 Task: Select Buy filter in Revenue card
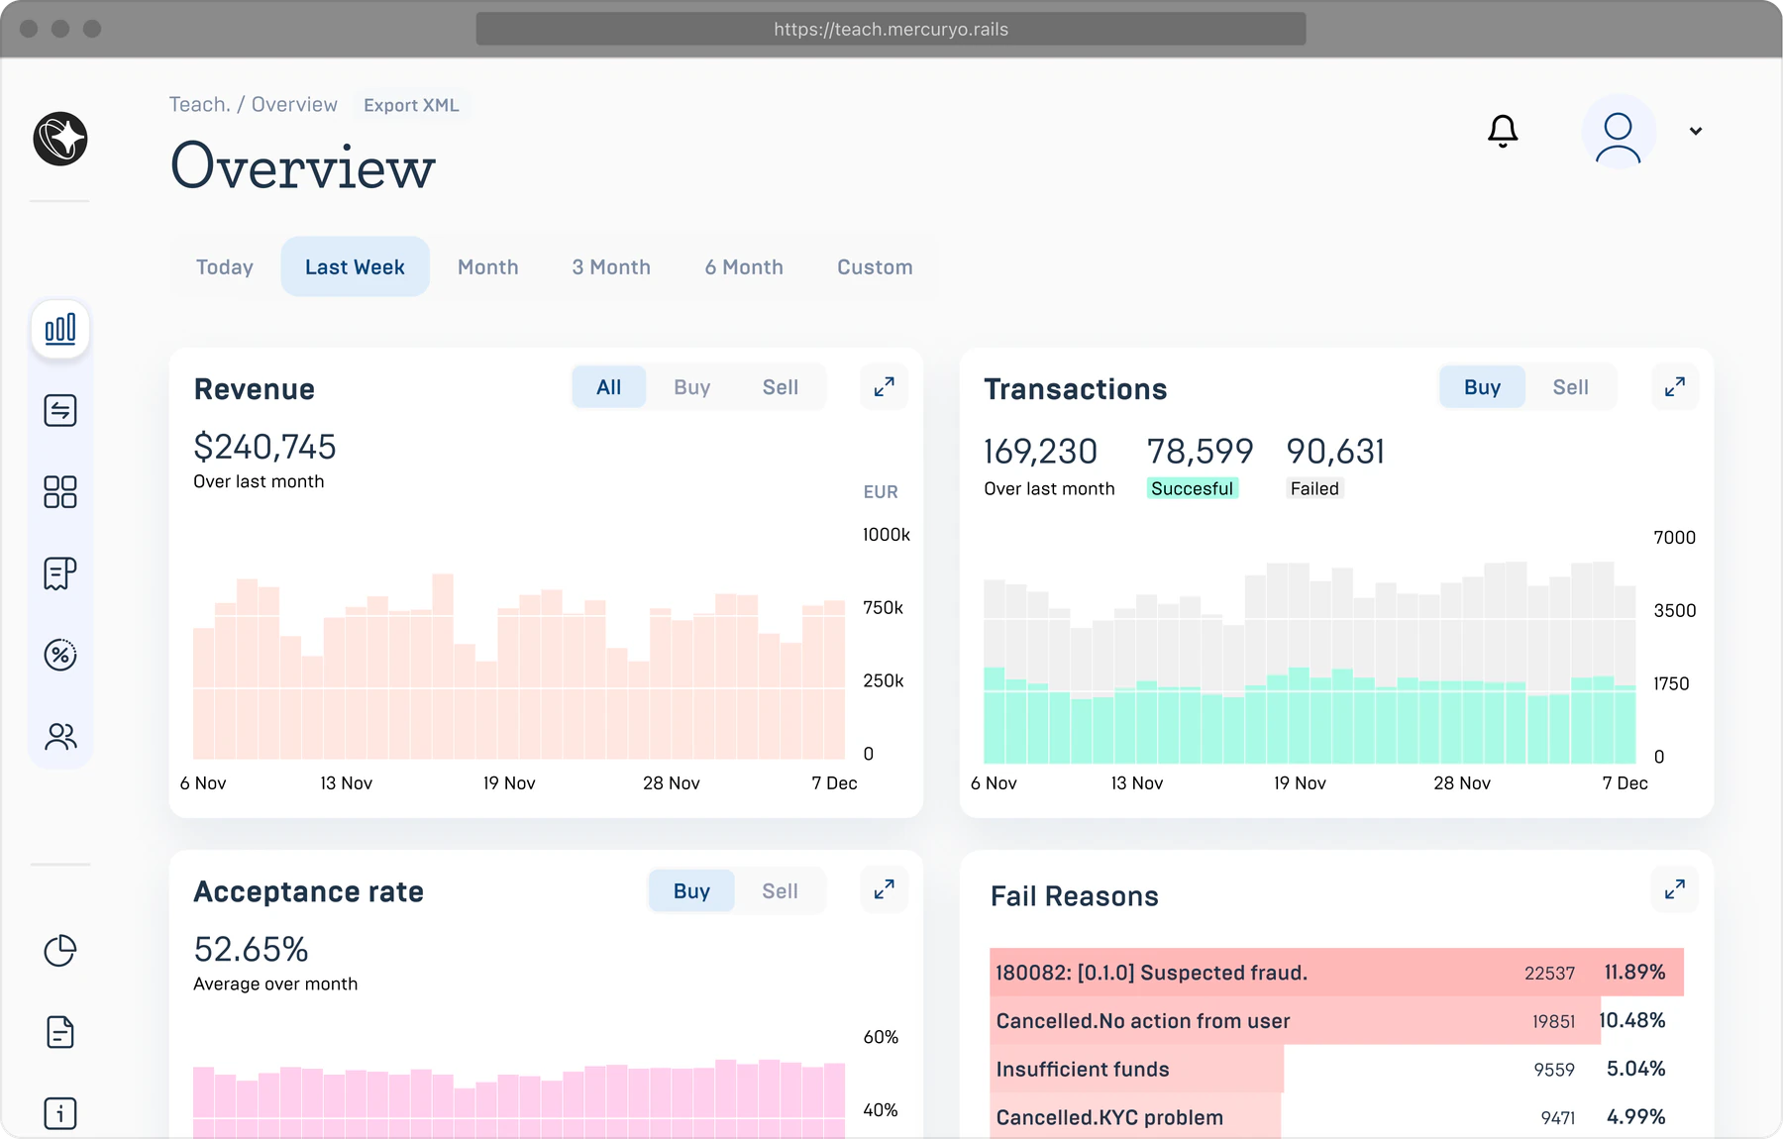pos(692,387)
